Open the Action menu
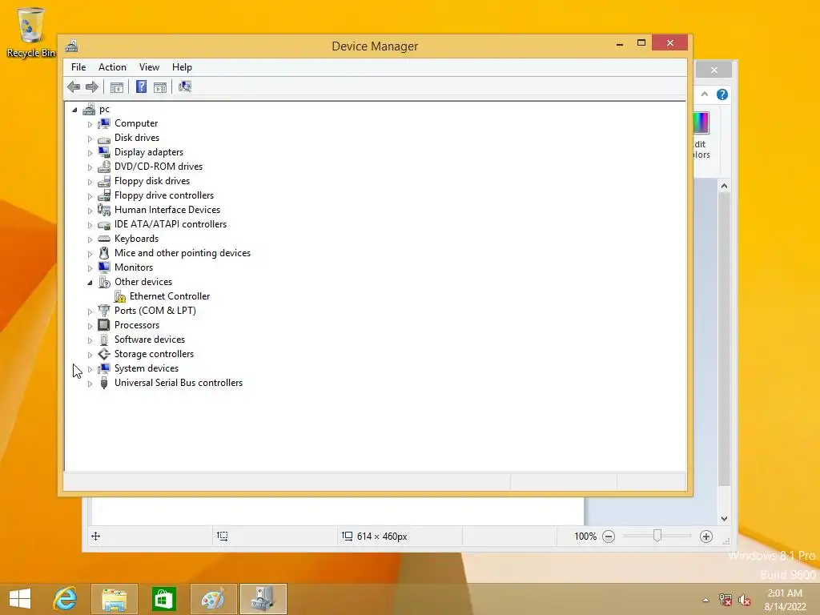 [x=112, y=67]
